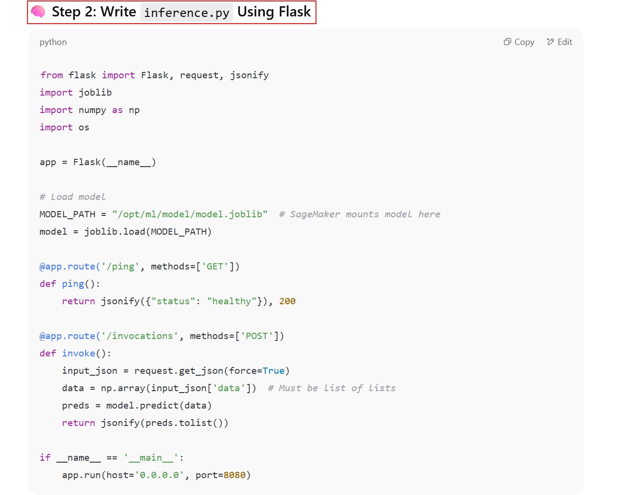This screenshot has width=618, height=495.
Task: Click the @app.route('/invocations') decorator
Action: pyautogui.click(x=109, y=336)
